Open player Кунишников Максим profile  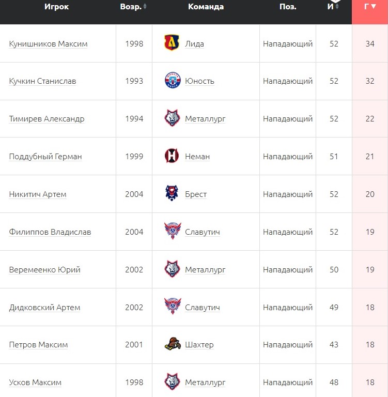click(x=48, y=44)
